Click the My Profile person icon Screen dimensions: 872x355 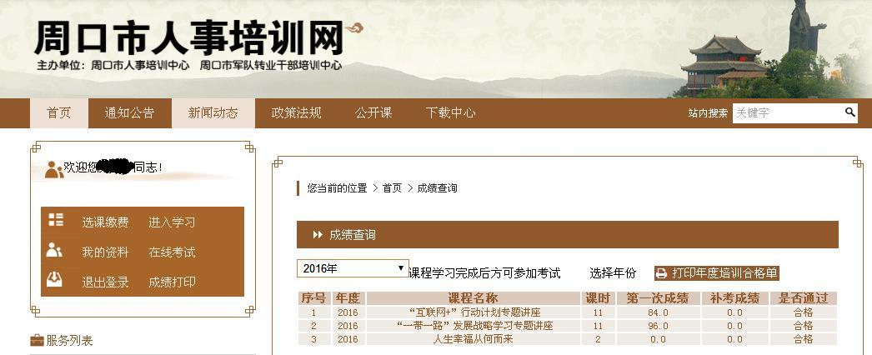pyautogui.click(x=55, y=250)
